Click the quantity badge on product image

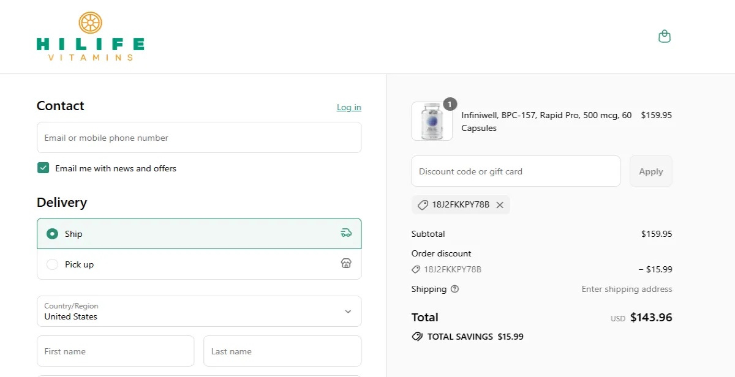450,104
